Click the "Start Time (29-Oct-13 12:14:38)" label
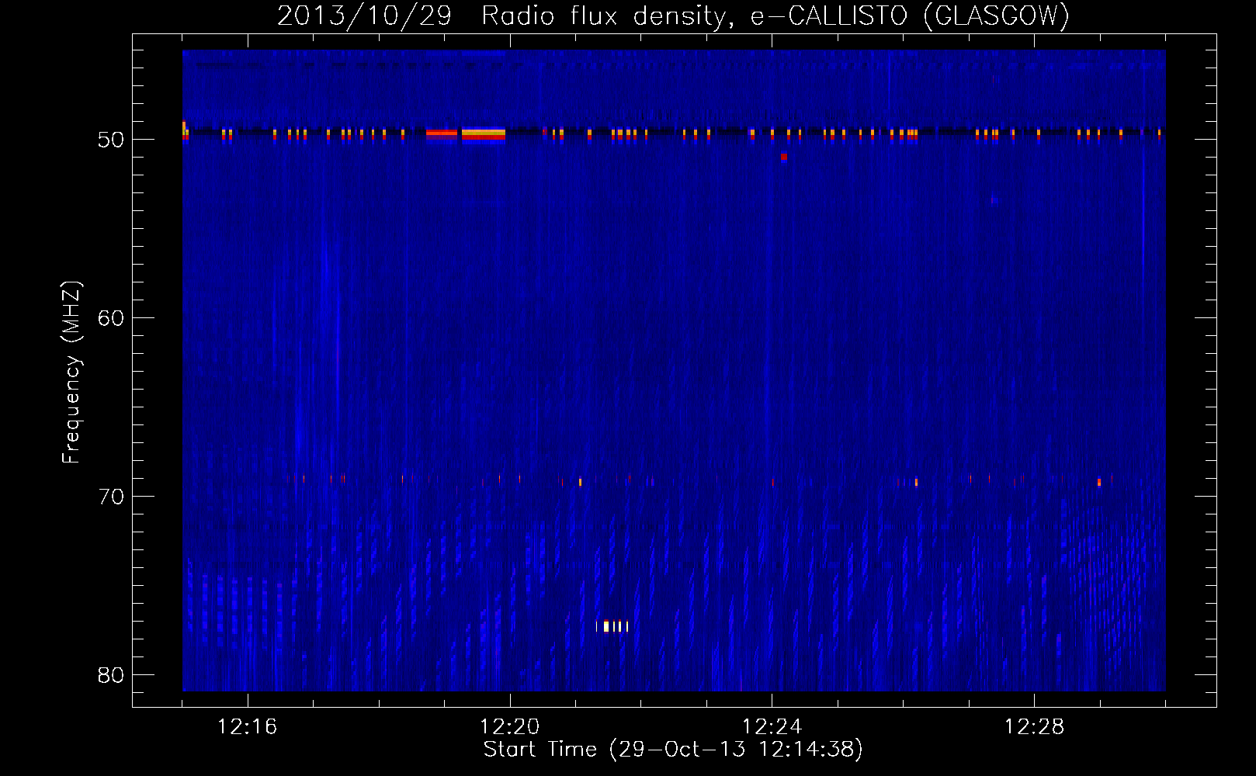 [673, 750]
